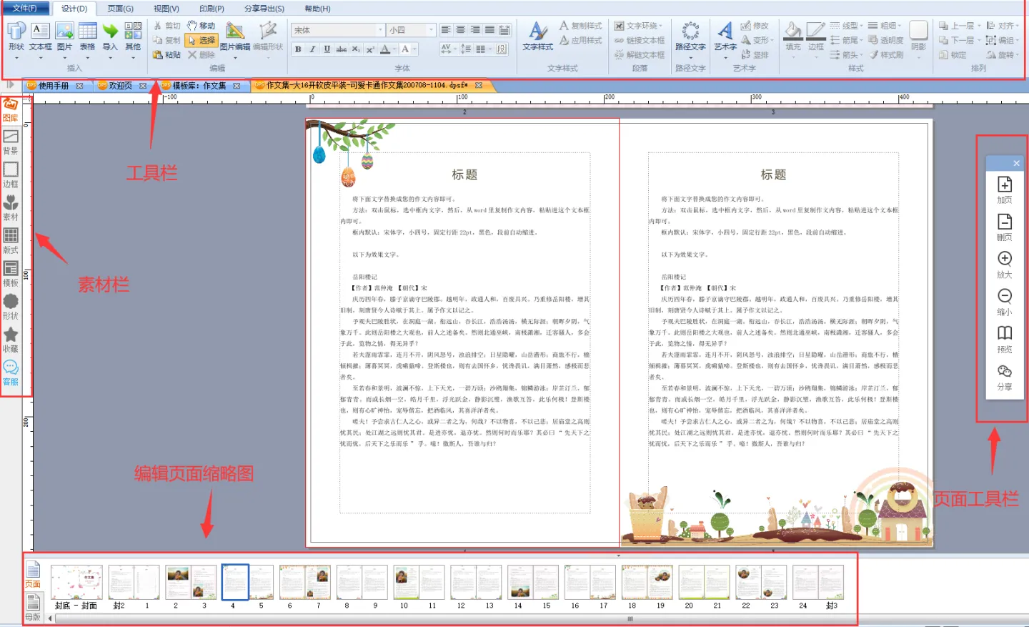This screenshot has height=627, width=1029.
Task: Toggle subscript formatting
Action: coord(356,49)
